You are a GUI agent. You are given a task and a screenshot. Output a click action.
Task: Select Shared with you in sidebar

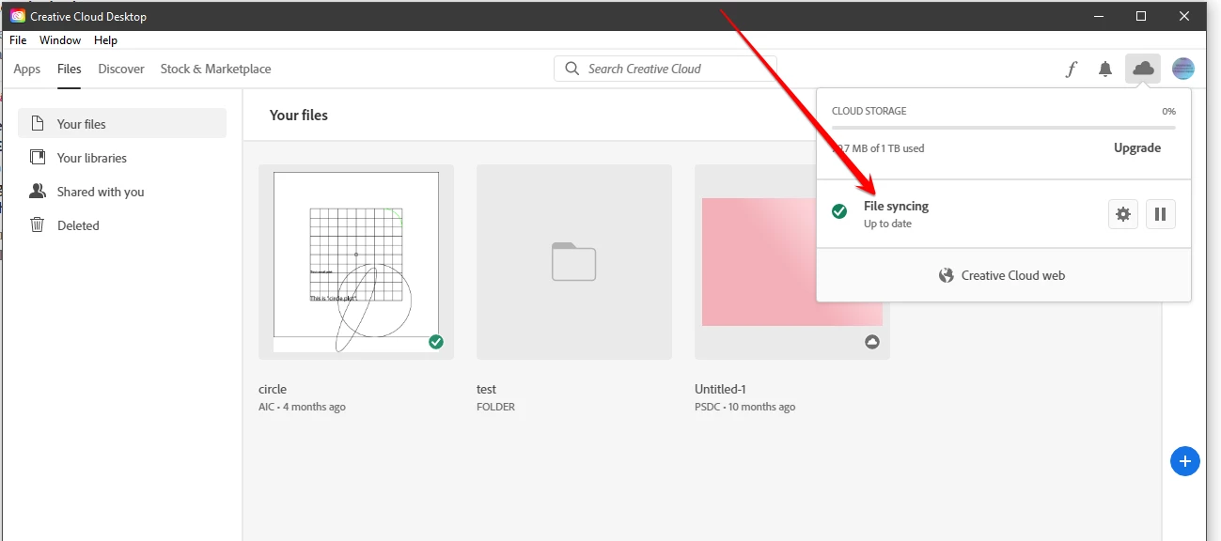[122, 192]
